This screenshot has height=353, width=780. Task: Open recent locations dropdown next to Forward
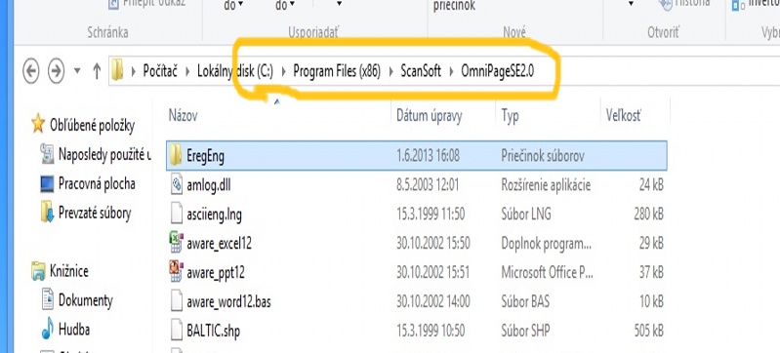pos(77,71)
